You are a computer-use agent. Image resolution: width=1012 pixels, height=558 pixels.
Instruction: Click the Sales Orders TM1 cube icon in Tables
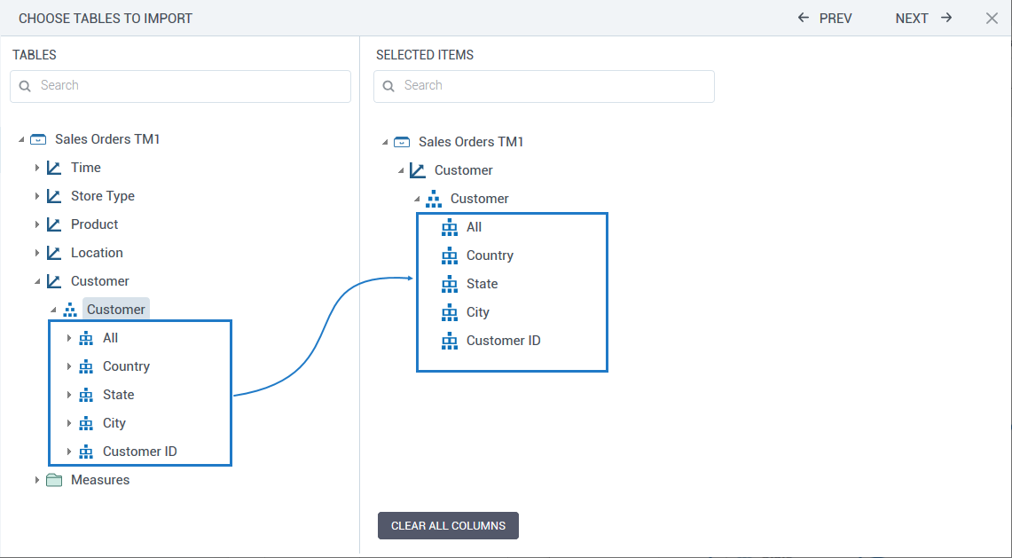38,139
